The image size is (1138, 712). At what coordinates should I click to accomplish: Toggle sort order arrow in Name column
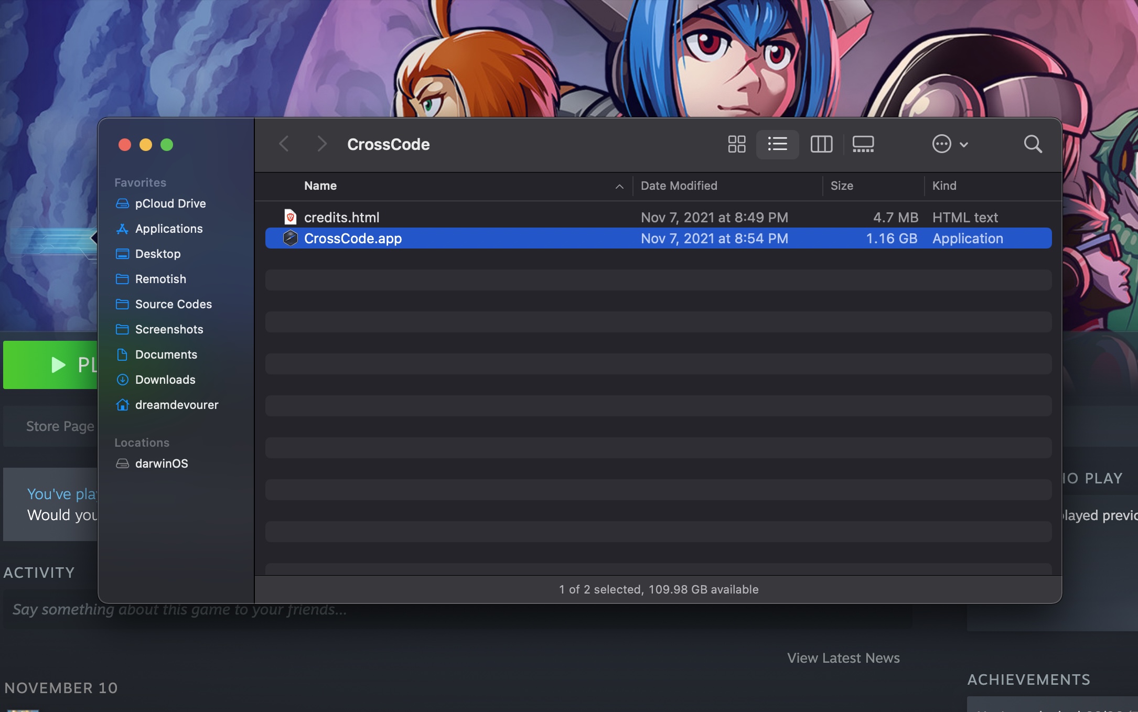619,186
